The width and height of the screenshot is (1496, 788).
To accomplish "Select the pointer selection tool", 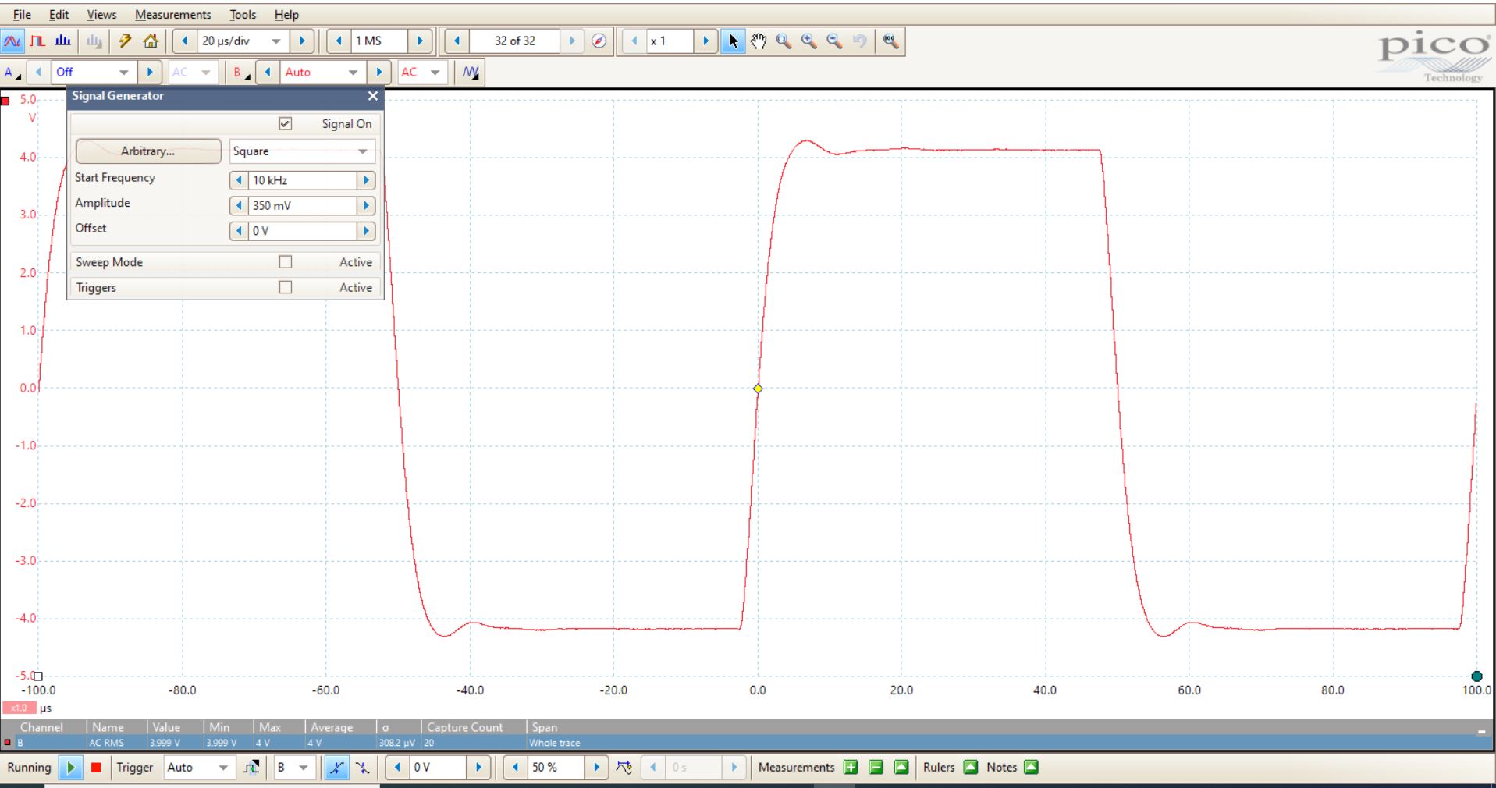I will [x=732, y=41].
